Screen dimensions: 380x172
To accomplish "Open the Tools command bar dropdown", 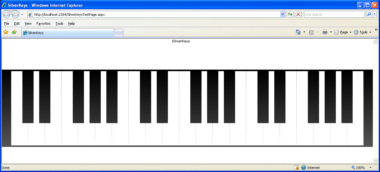I will (362, 32).
